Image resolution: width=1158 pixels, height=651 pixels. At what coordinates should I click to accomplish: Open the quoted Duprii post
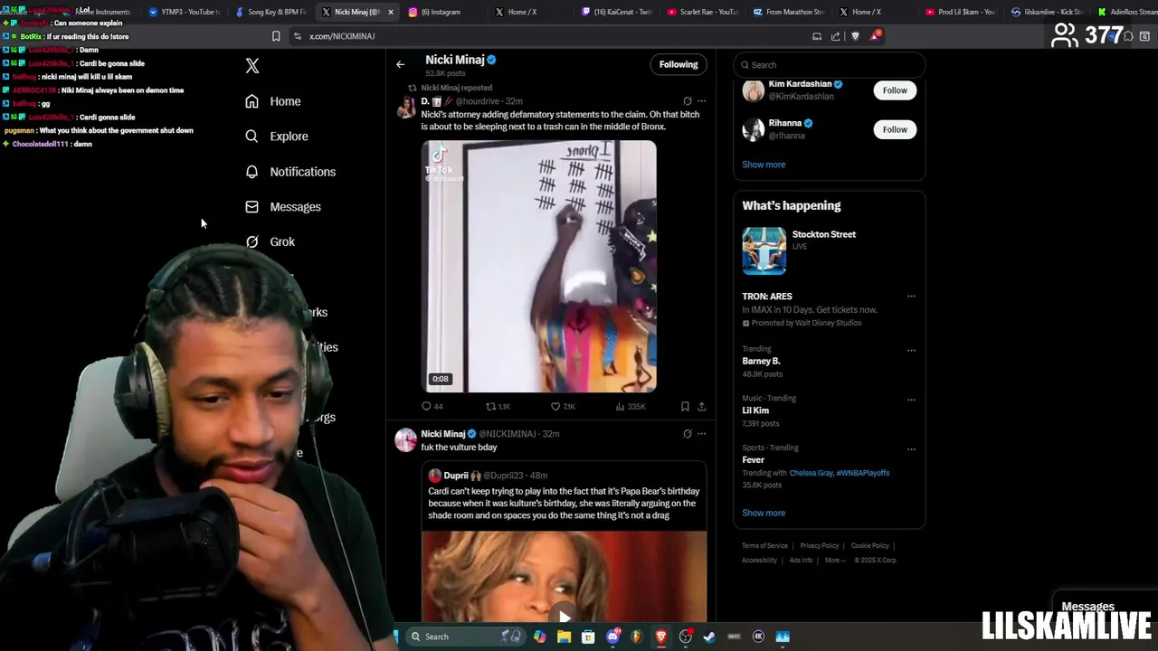click(564, 496)
